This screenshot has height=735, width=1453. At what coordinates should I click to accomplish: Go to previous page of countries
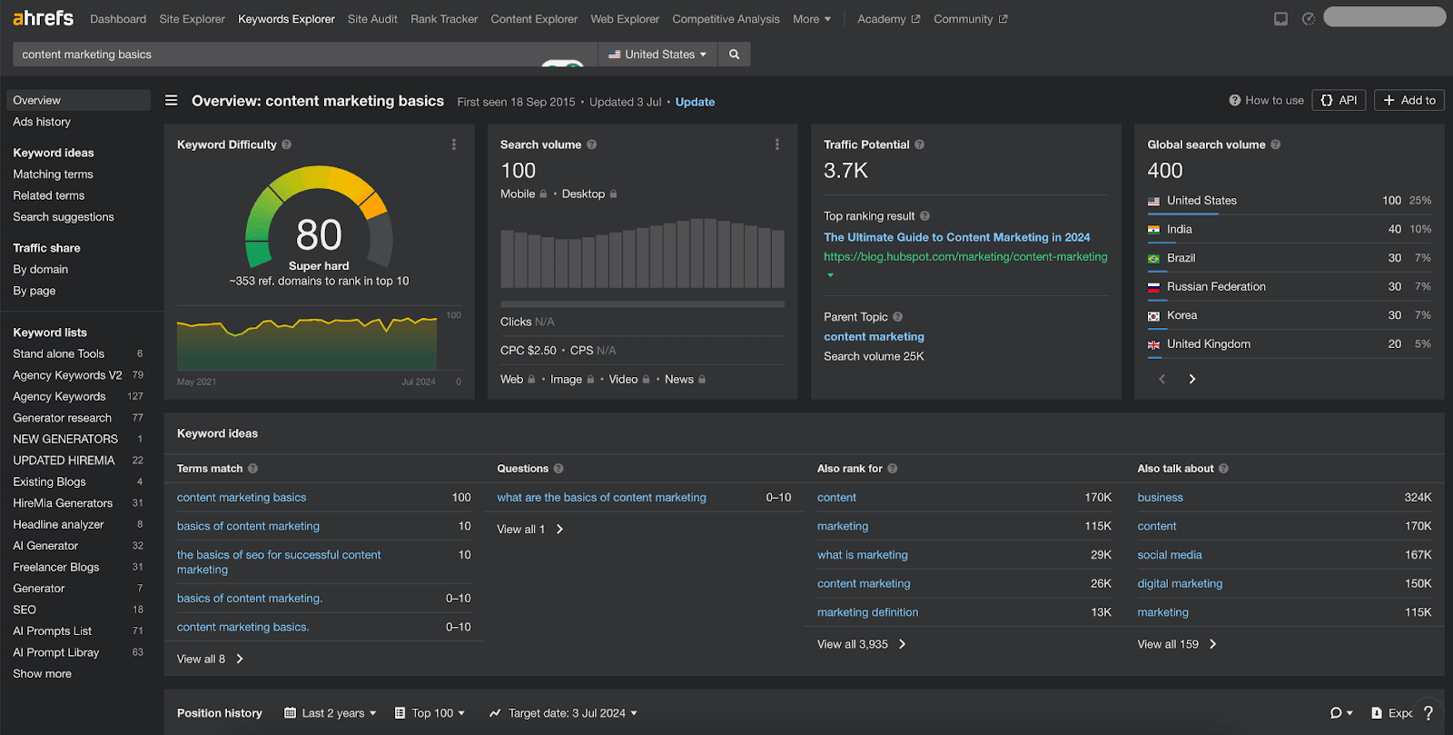(1162, 379)
